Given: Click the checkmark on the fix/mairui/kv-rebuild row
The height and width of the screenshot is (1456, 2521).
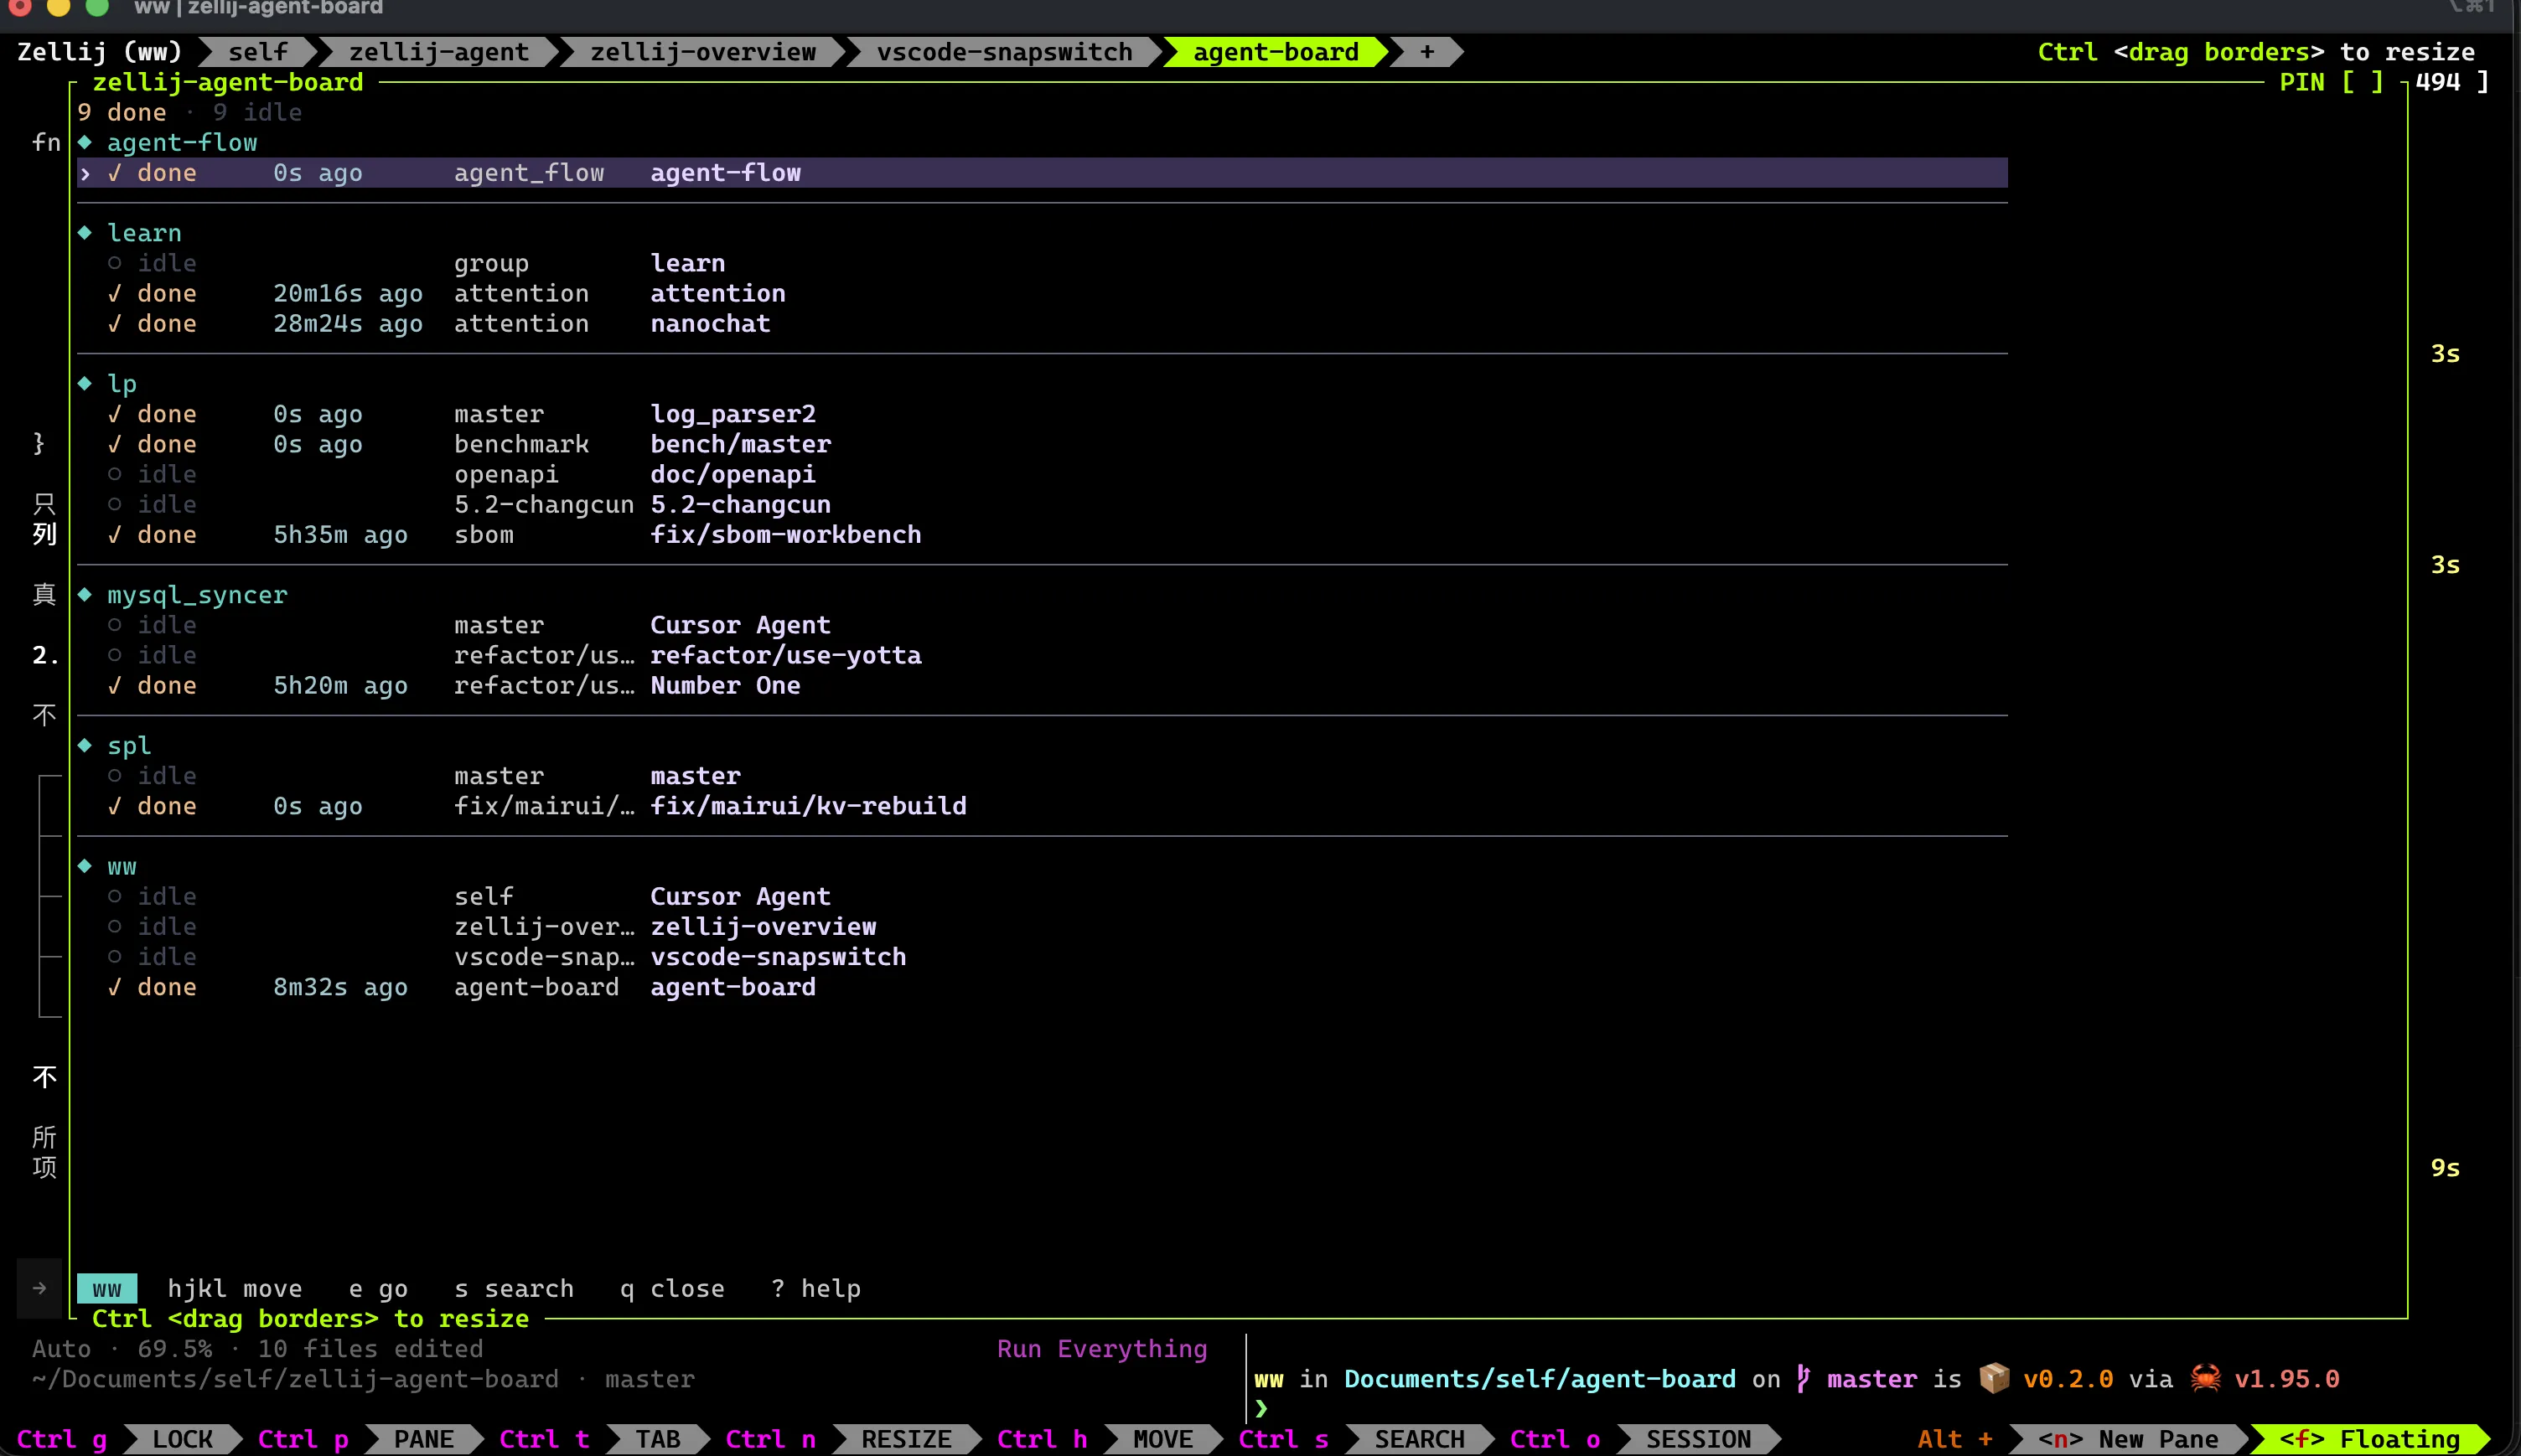Looking at the screenshot, I should click(115, 806).
